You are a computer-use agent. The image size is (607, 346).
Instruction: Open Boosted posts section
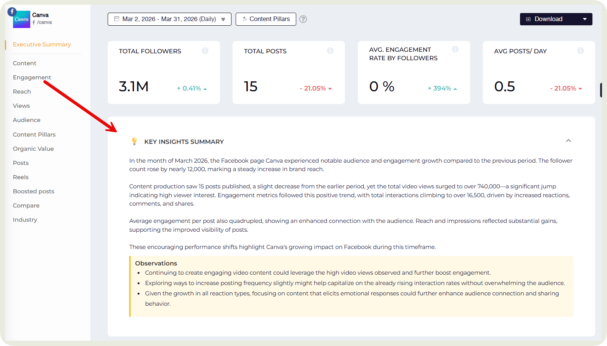coord(33,191)
